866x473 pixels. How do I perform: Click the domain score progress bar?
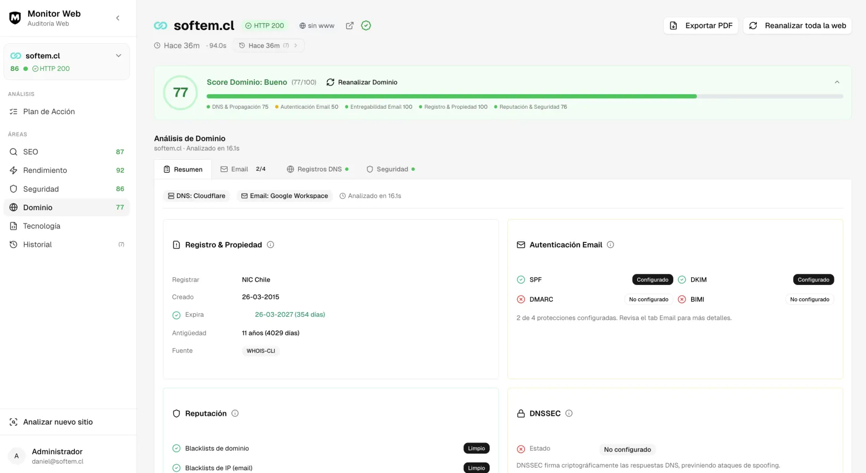pyautogui.click(x=524, y=96)
